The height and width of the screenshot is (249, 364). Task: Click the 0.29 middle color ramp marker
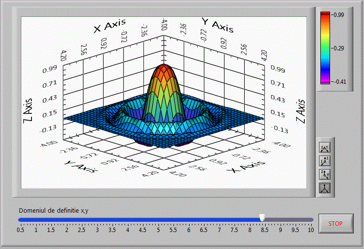338,48
